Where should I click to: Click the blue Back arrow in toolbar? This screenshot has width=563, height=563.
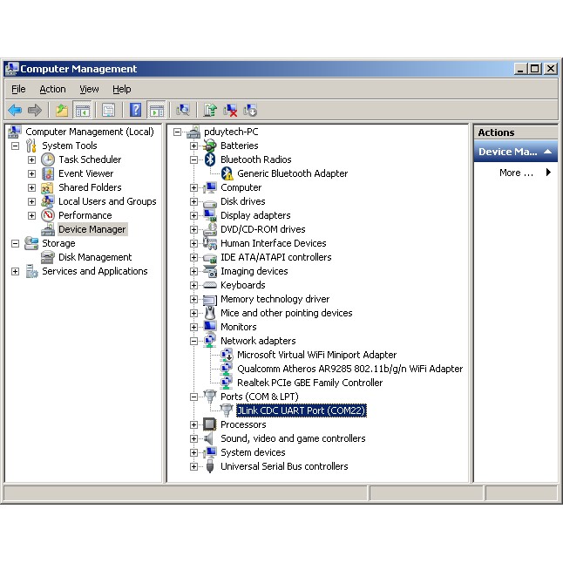[15, 110]
